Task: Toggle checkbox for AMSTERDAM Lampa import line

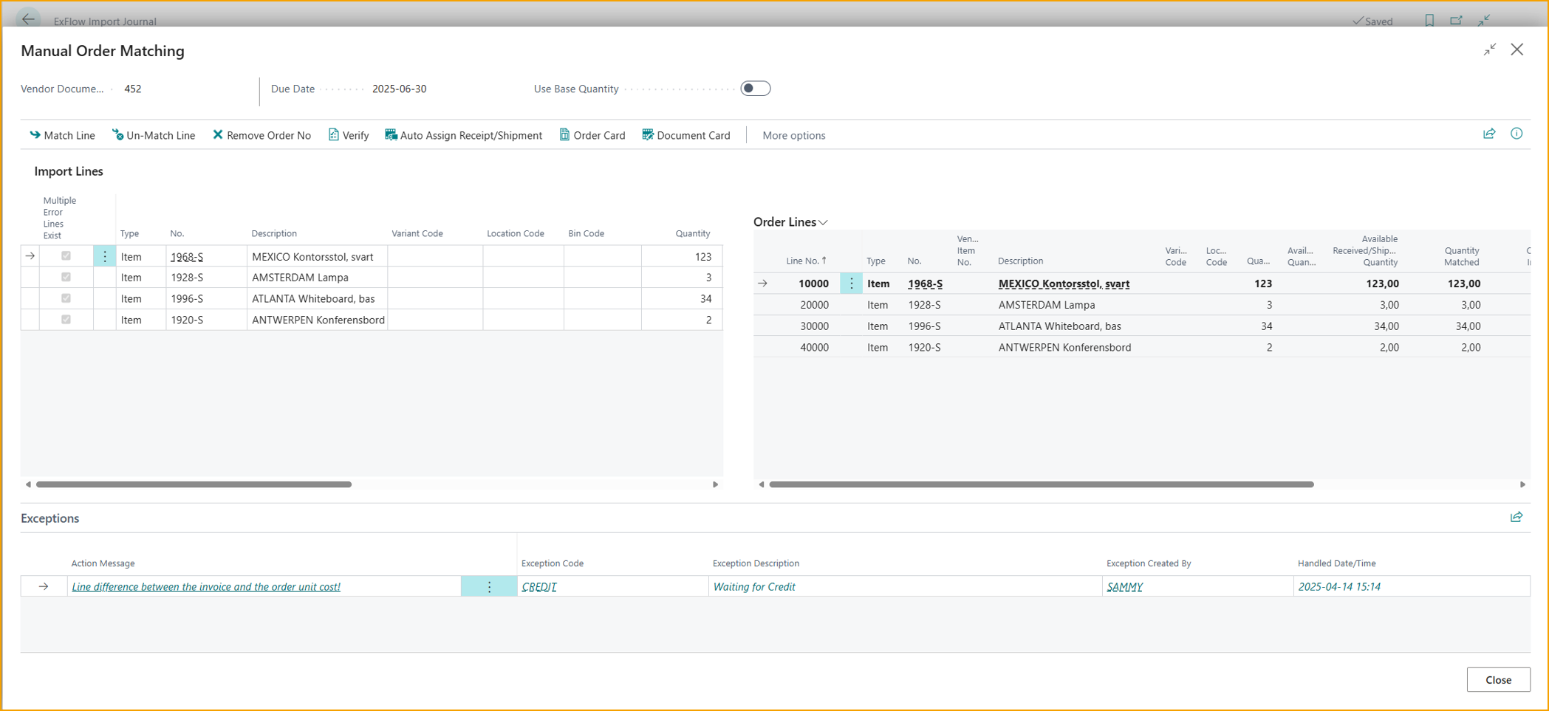Action: click(66, 278)
